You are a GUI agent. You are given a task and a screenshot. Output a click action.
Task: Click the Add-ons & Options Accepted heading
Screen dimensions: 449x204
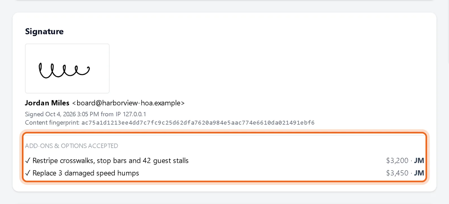point(72,146)
